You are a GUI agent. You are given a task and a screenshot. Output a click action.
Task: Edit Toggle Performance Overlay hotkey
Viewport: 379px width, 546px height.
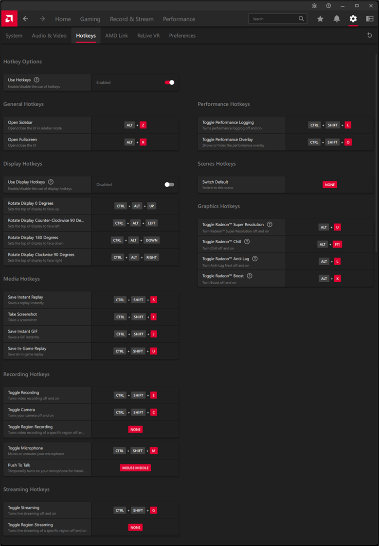point(330,142)
